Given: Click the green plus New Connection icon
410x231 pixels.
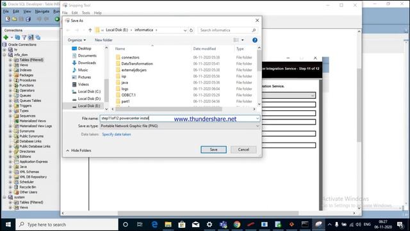Looking at the screenshot, I should pyautogui.click(x=6, y=37).
